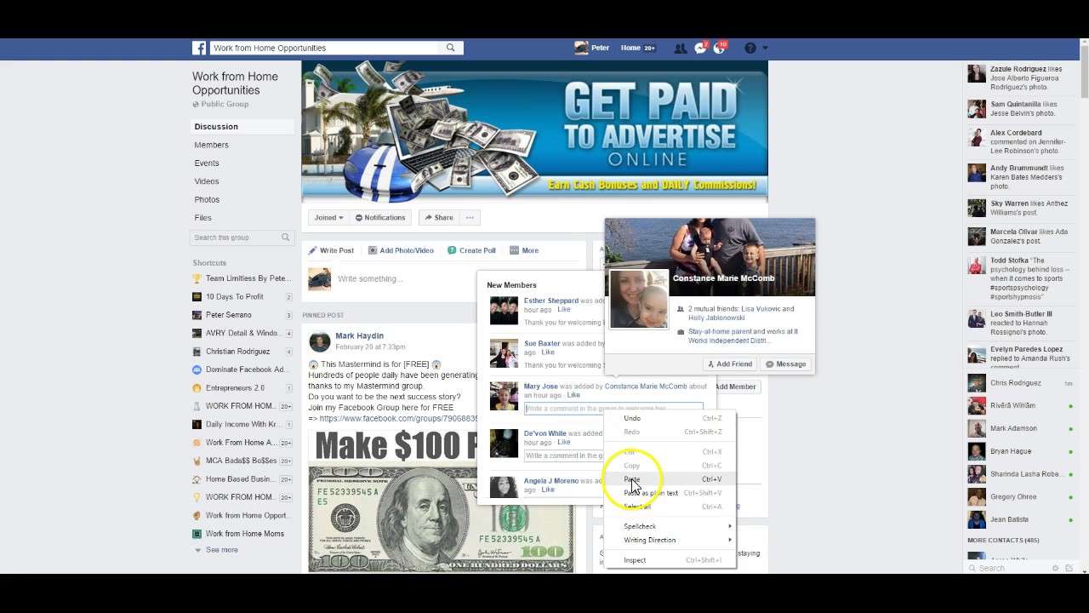
Task: Click the search this group magnifier icon
Action: 286,238
